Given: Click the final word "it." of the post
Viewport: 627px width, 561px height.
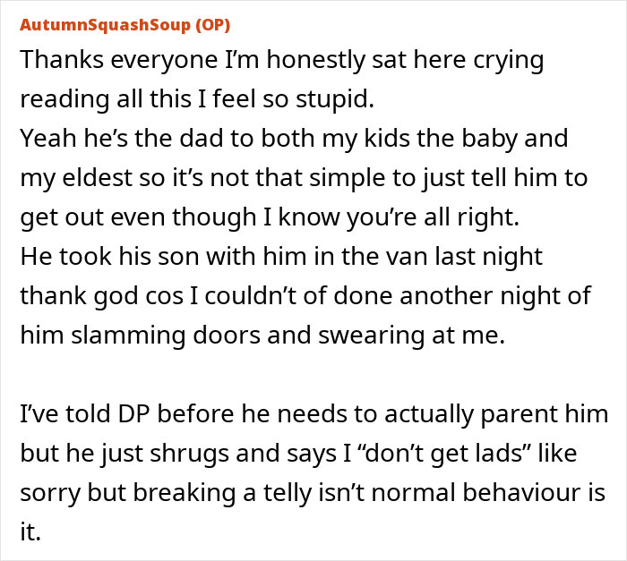Looking at the screenshot, I should 30,531.
